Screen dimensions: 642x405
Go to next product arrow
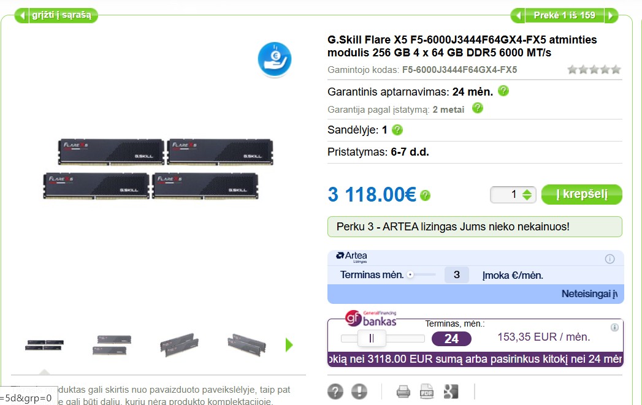611,15
